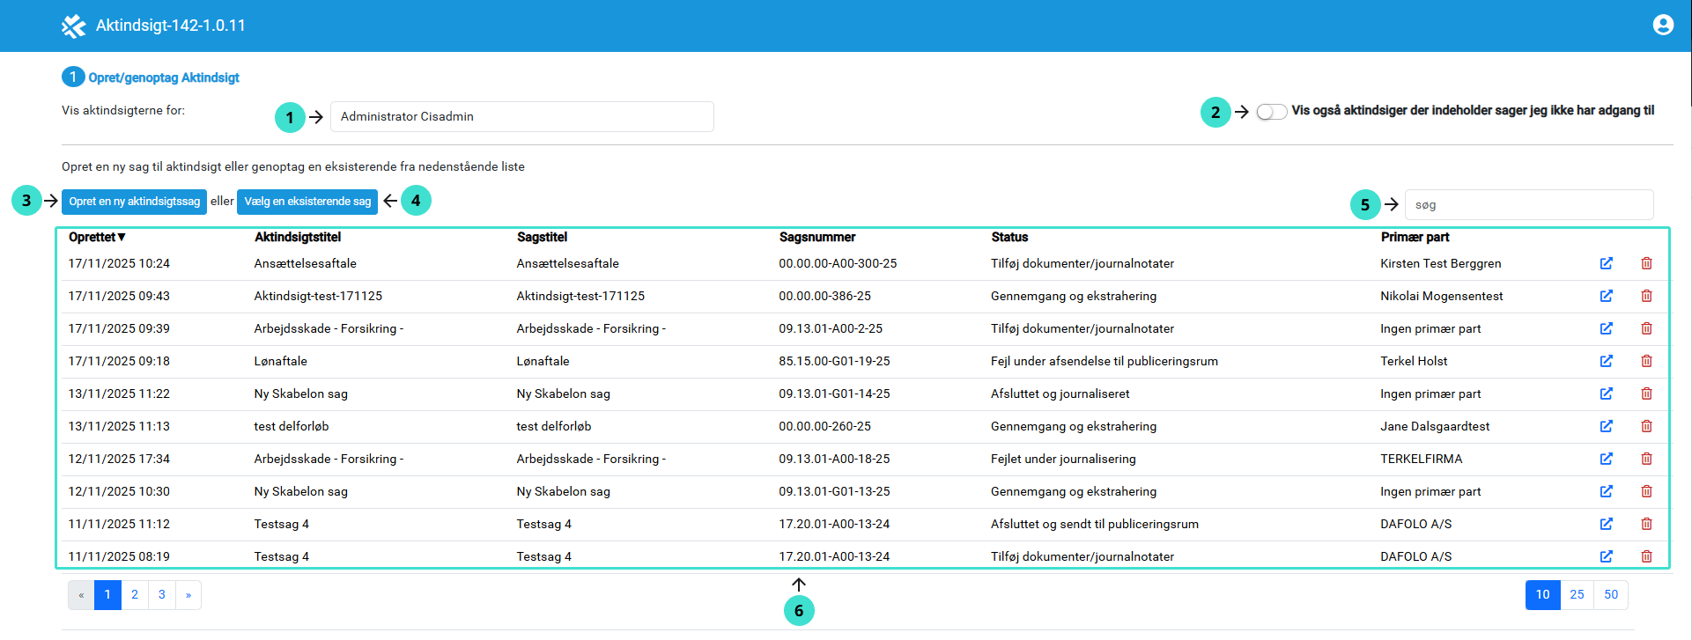This screenshot has height=640, width=1692.
Task: Go to page 2 of the list
Action: 135,595
